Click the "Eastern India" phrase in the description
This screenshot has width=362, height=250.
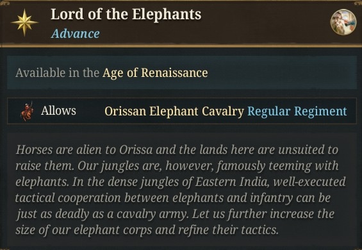[x=231, y=182]
